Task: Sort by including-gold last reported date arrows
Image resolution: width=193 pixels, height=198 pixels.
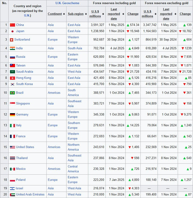Action: point(123,14)
